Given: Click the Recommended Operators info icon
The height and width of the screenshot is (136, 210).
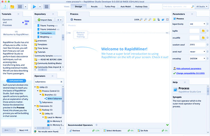Looking at the screenshot, I should 96,125.
